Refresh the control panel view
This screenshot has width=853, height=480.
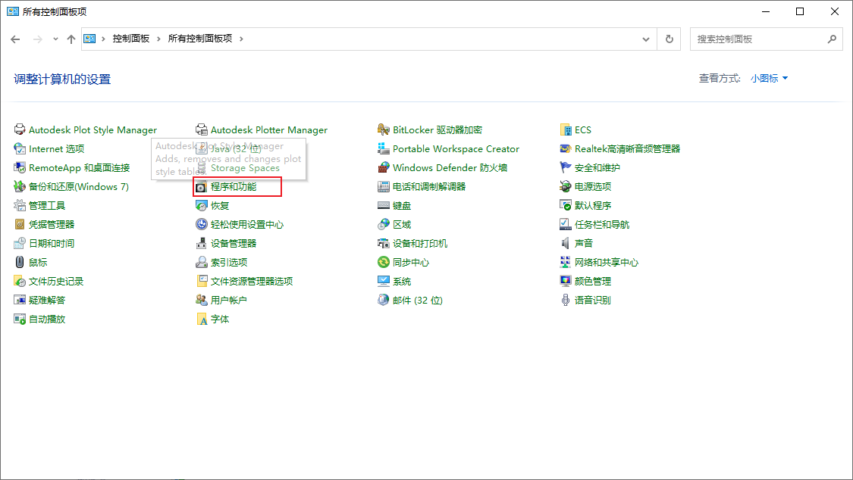[669, 39]
